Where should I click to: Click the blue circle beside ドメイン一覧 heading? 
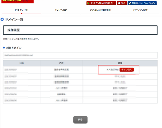point(2,19)
